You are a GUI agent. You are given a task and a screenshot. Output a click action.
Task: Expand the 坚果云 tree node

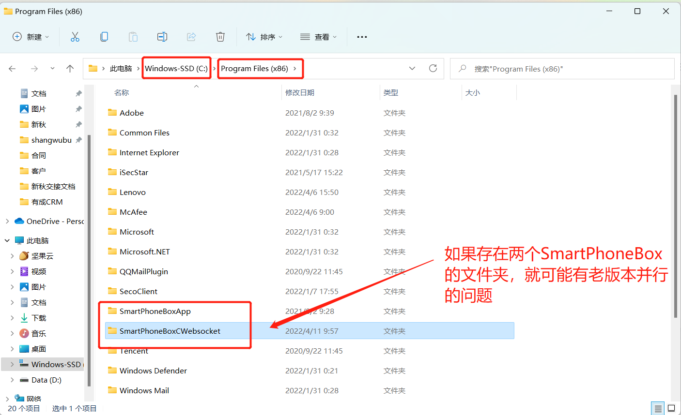coord(12,256)
